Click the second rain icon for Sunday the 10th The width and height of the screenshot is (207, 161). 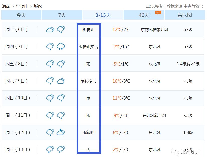[61, 98]
